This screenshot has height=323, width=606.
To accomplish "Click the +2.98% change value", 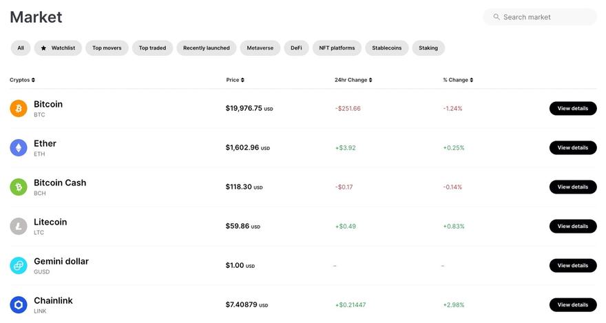I will pos(454,305).
